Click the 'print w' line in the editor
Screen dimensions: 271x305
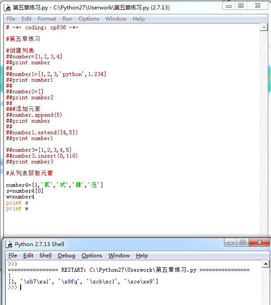click(17, 208)
